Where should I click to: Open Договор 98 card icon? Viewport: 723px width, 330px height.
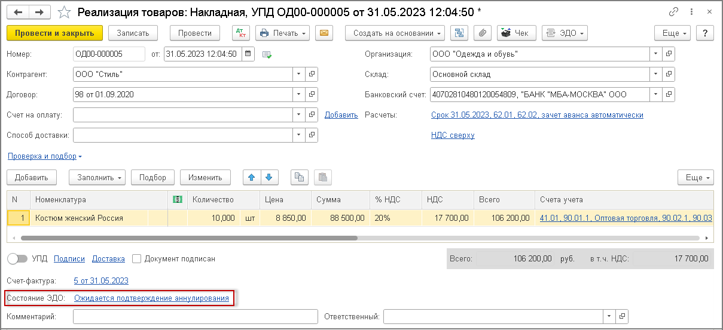(x=312, y=95)
